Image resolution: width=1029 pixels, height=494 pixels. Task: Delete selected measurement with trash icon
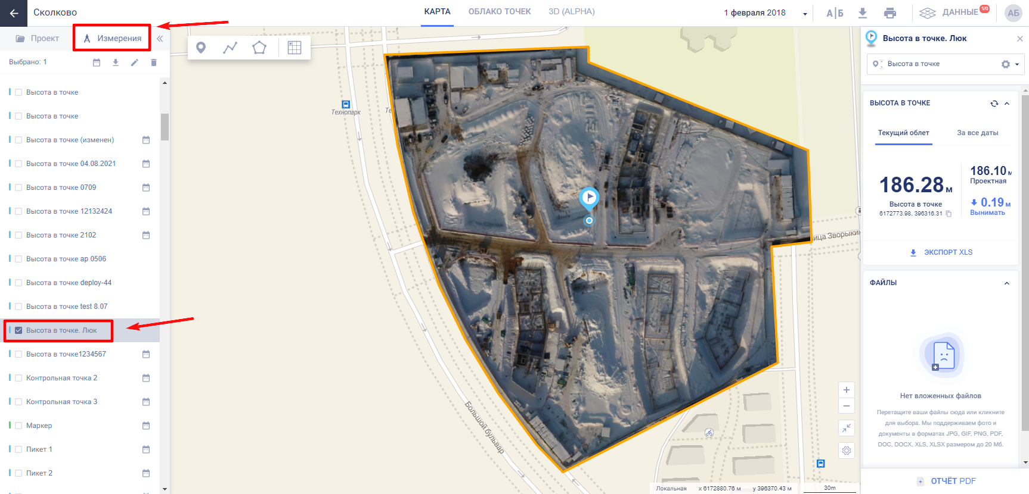click(154, 62)
